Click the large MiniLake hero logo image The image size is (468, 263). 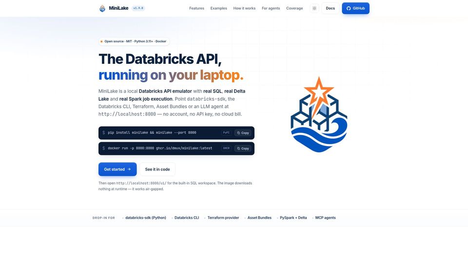tap(319, 114)
